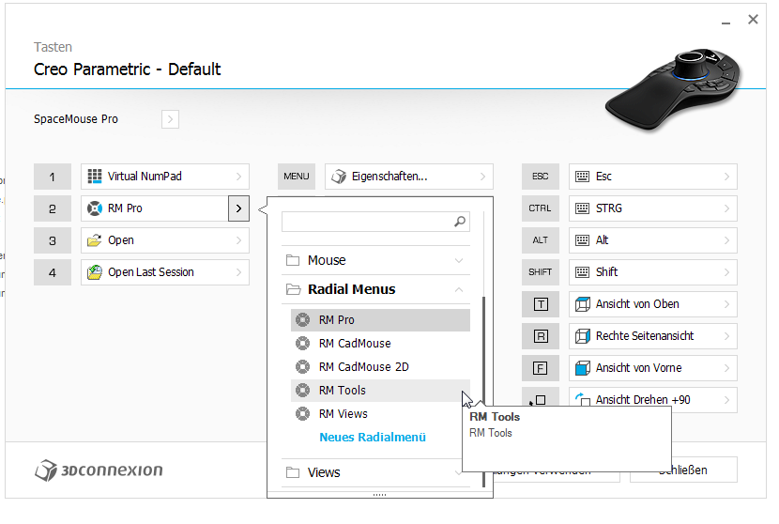
Task: Click the keyboard icon beside Alt
Action: [x=582, y=240]
